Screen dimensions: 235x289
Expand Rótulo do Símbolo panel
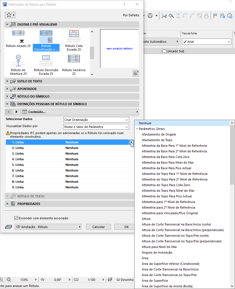(x=7, y=96)
